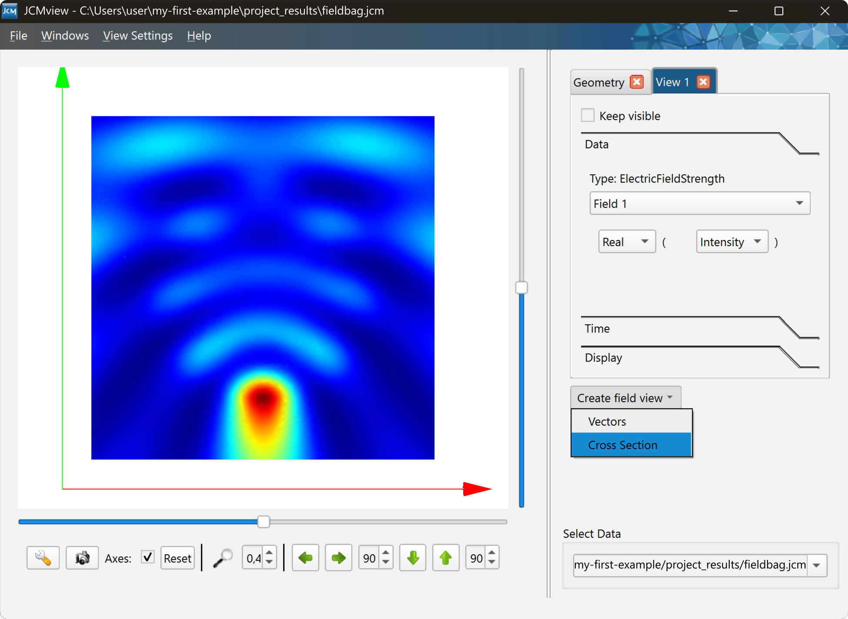Viewport: 848px width, 619px height.
Task: Click the zoom factor 0,4 input field
Action: 254,558
